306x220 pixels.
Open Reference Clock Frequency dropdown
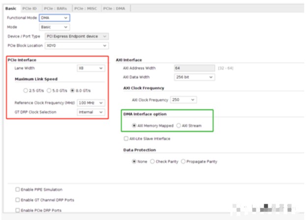pyautogui.click(x=91, y=102)
